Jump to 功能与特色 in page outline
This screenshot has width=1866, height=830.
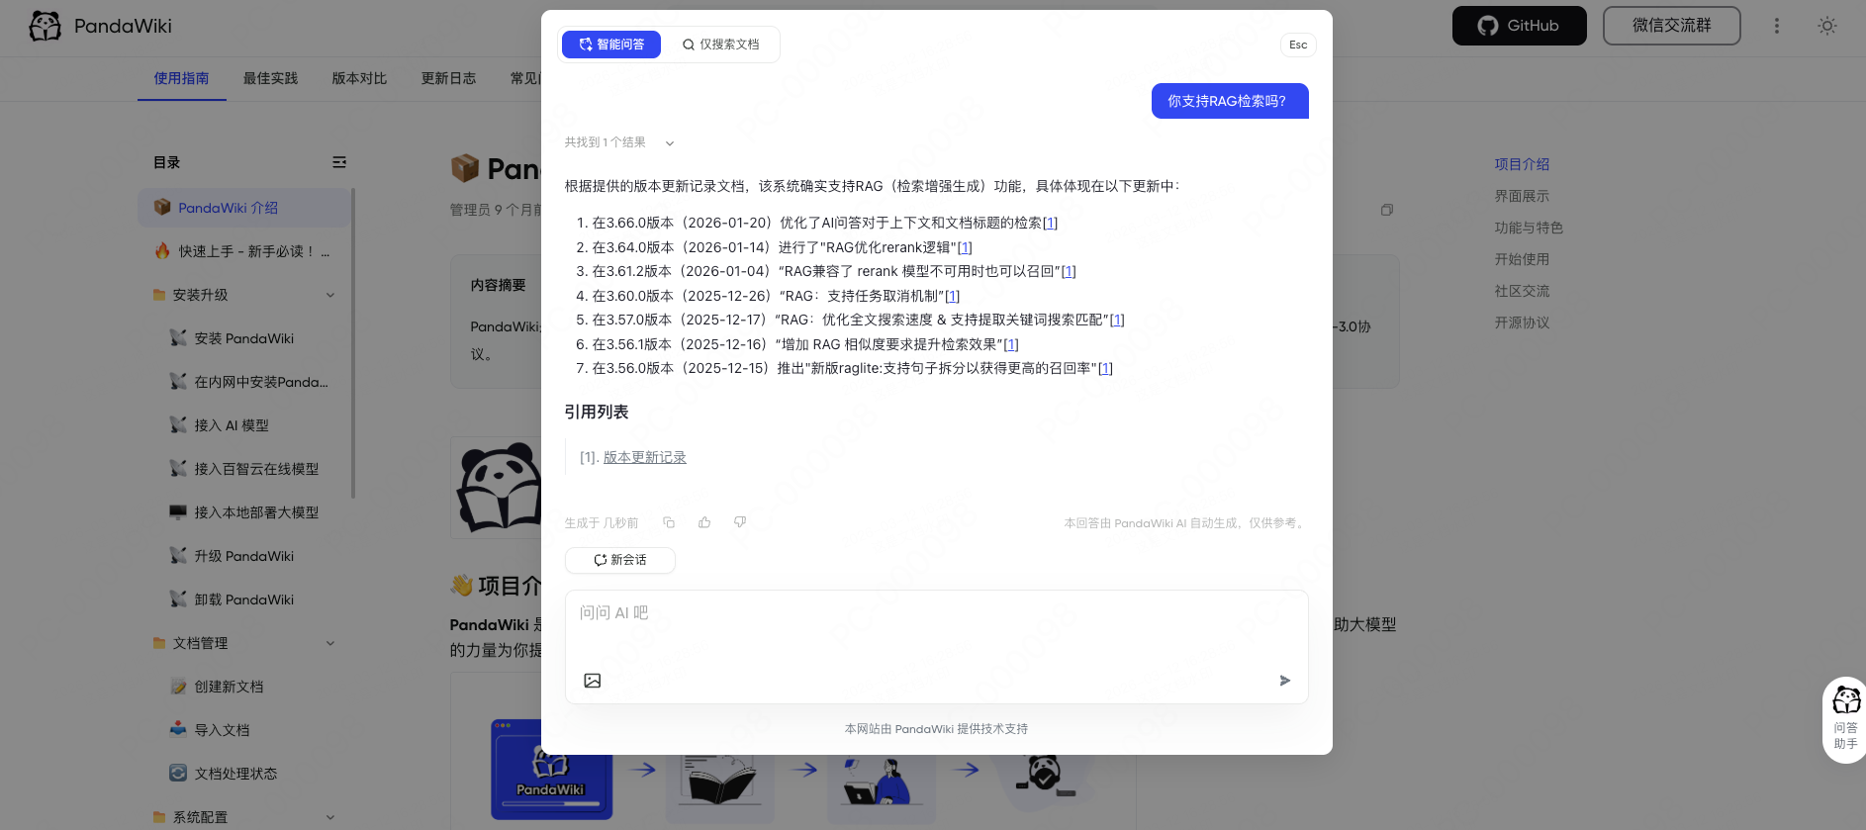pos(1529,228)
